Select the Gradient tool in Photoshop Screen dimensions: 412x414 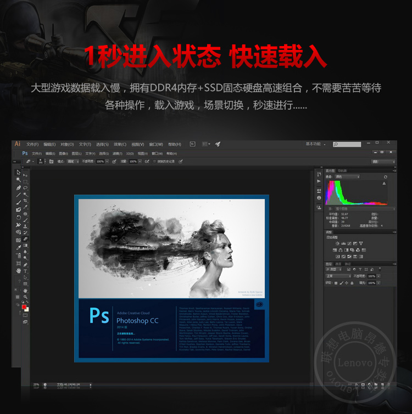25,245
